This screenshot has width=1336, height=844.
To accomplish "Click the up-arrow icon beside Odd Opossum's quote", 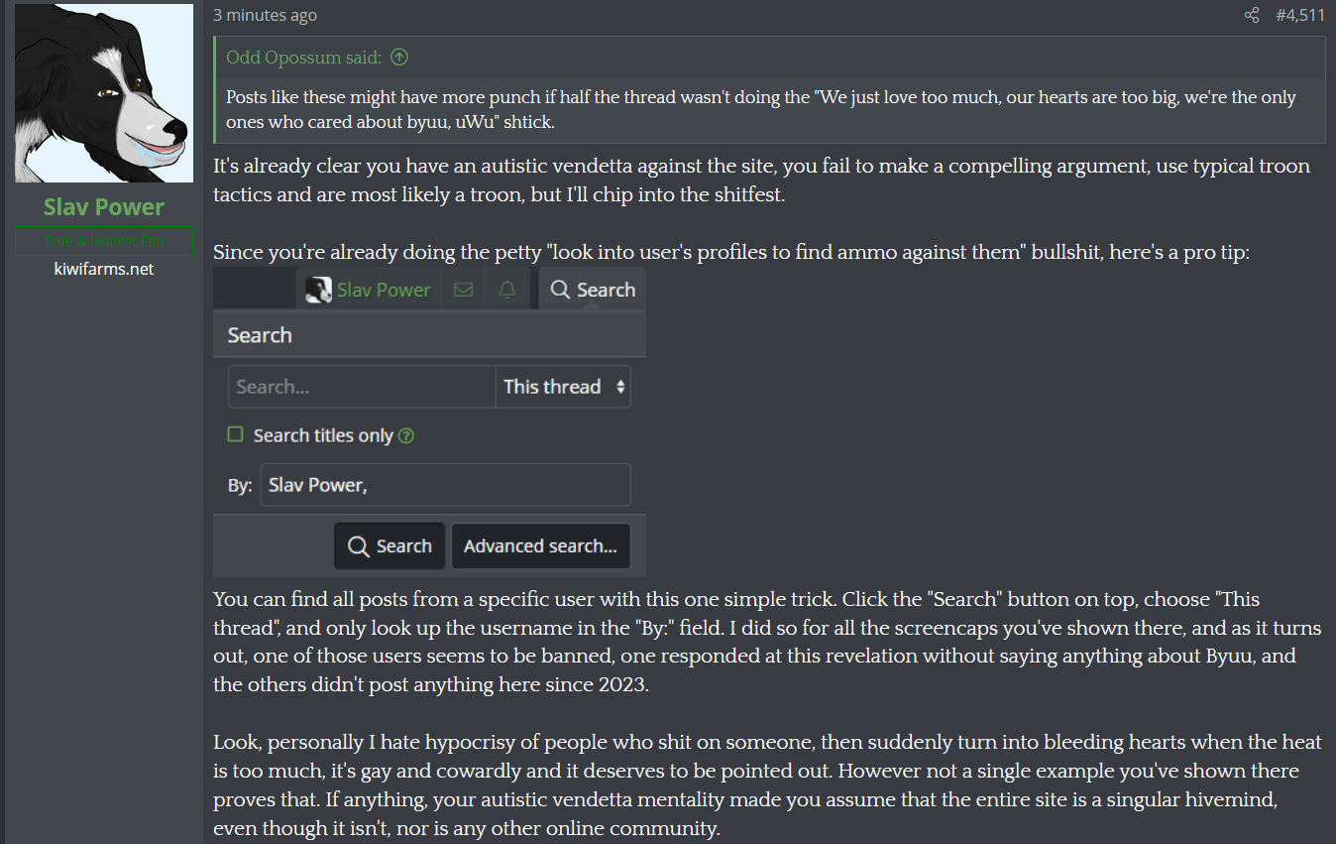I will (x=399, y=58).
